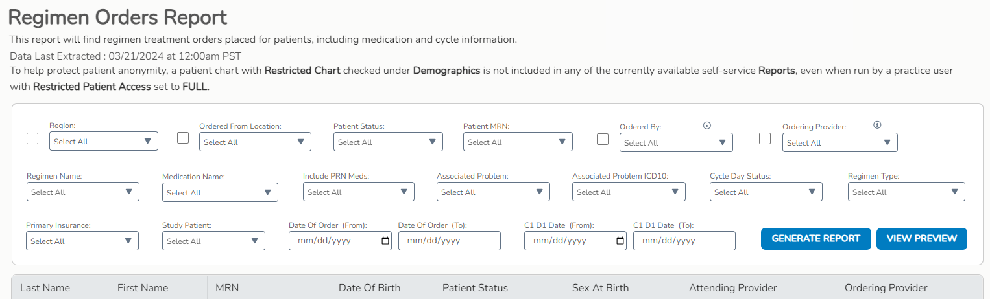Open calendar picker for C1 D1 Date From
The width and height of the screenshot is (990, 299).
pos(620,241)
